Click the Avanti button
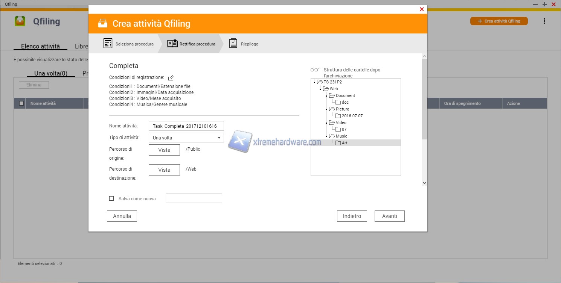Screen dimensions: 561x283 389,216
